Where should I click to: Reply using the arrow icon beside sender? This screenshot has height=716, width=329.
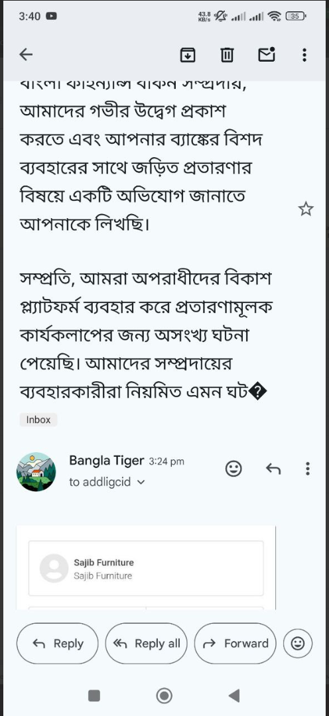tap(273, 469)
